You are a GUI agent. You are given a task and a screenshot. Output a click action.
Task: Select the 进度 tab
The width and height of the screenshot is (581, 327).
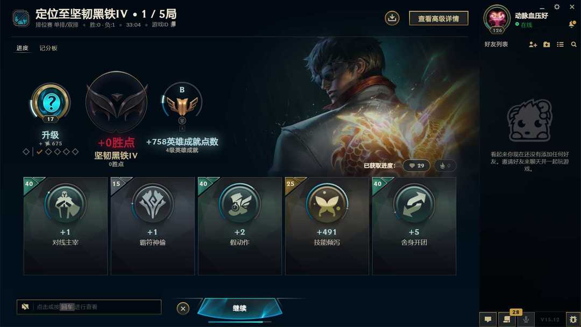pos(22,48)
